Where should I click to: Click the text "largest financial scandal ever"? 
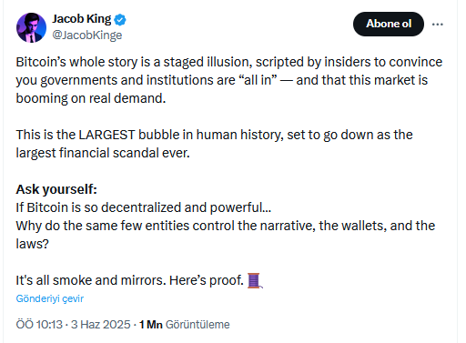pyautogui.click(x=103, y=153)
